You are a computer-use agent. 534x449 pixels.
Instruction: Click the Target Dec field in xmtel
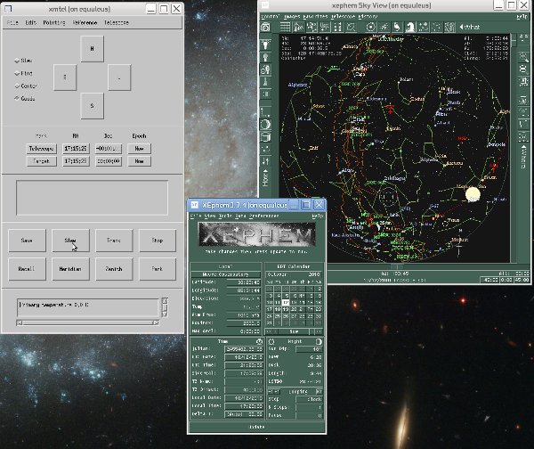click(109, 161)
